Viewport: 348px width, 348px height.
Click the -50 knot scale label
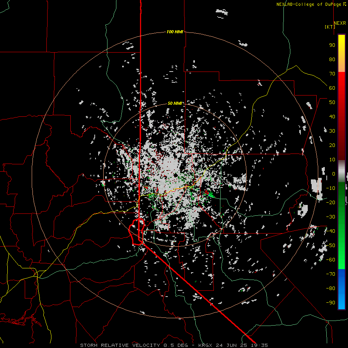tap(331, 246)
